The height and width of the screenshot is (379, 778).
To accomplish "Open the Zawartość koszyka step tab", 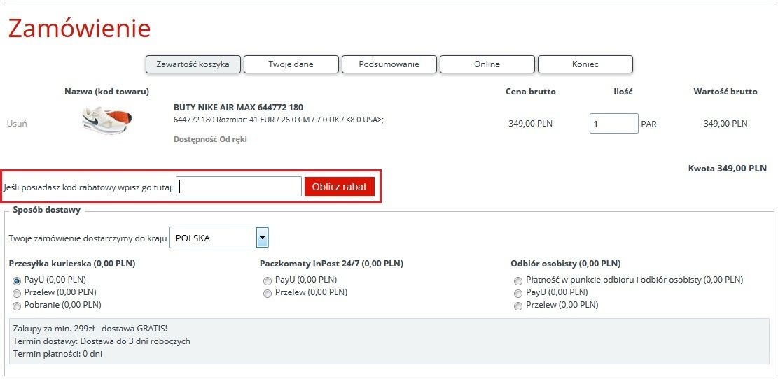I will click(x=193, y=64).
